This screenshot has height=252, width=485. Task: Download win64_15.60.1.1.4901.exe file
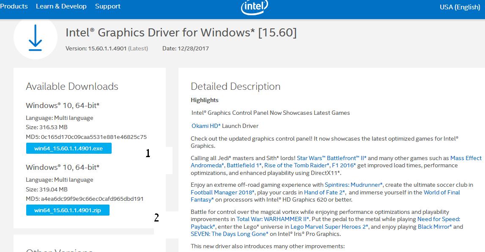(69, 148)
